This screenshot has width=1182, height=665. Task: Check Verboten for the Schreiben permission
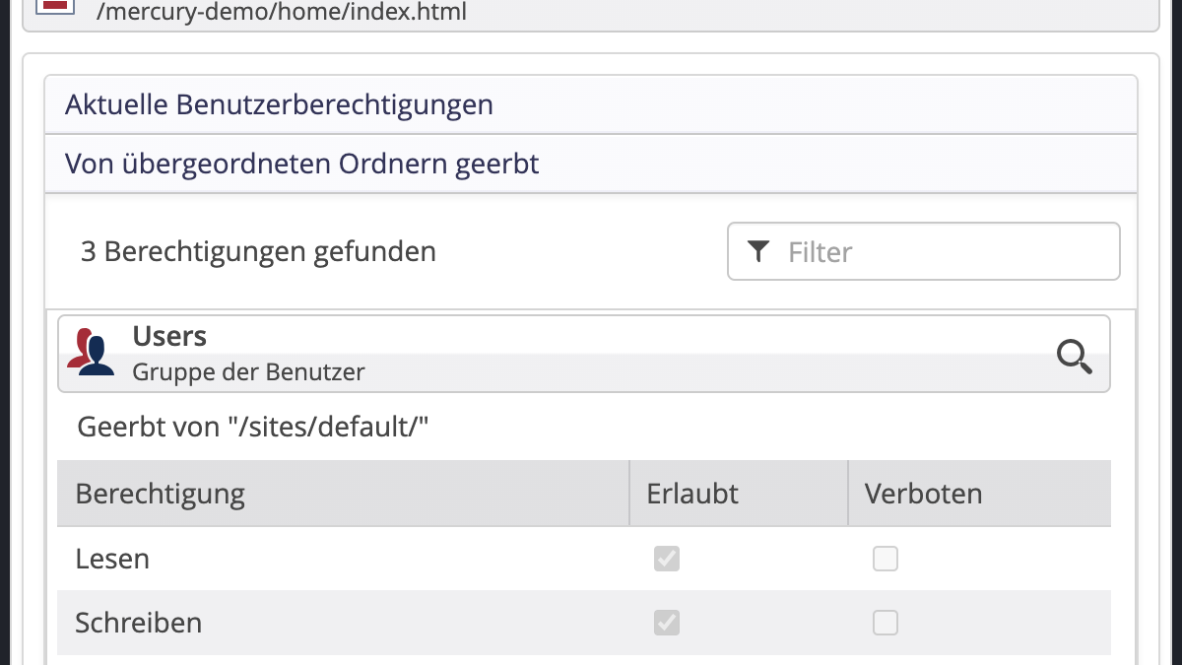[x=886, y=623]
